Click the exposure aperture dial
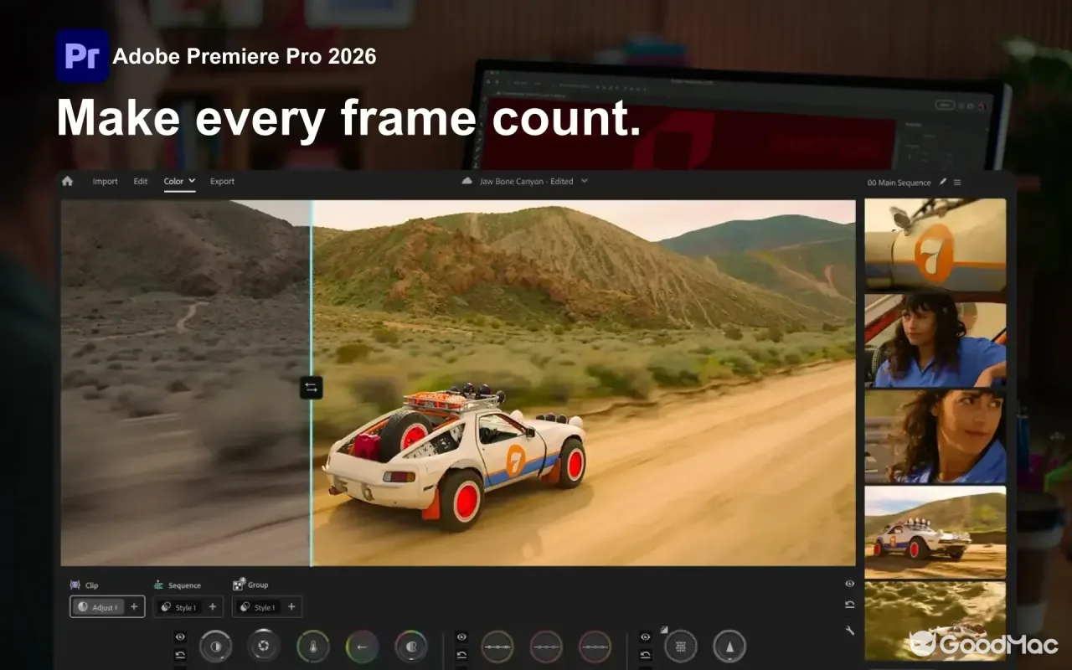1072x670 pixels. click(264, 647)
